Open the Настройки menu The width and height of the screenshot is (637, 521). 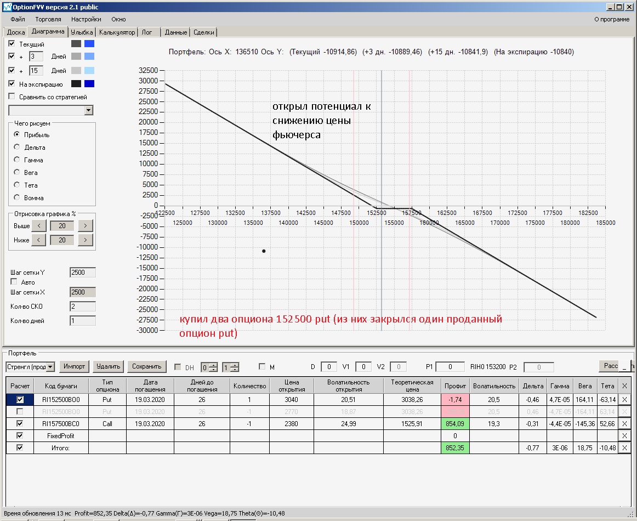click(x=86, y=19)
